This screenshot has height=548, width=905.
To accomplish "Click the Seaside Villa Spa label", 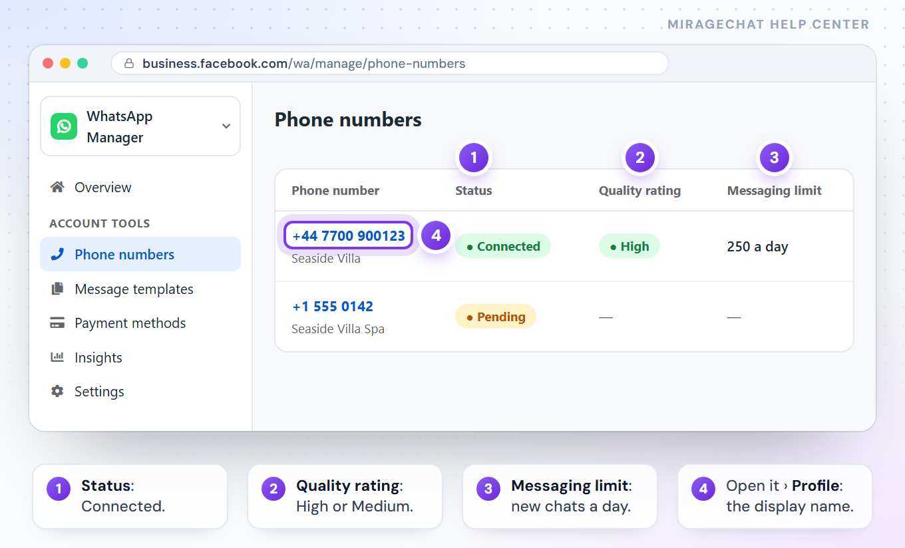I will pos(338,329).
